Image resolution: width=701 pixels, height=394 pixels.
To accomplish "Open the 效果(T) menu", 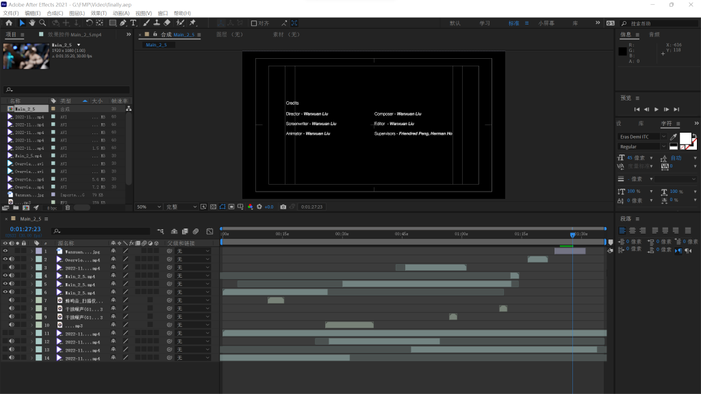I will coord(99,13).
